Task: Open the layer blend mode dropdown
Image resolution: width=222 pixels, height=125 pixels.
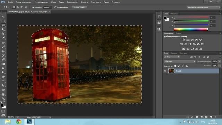Action: [x=180, y=61]
